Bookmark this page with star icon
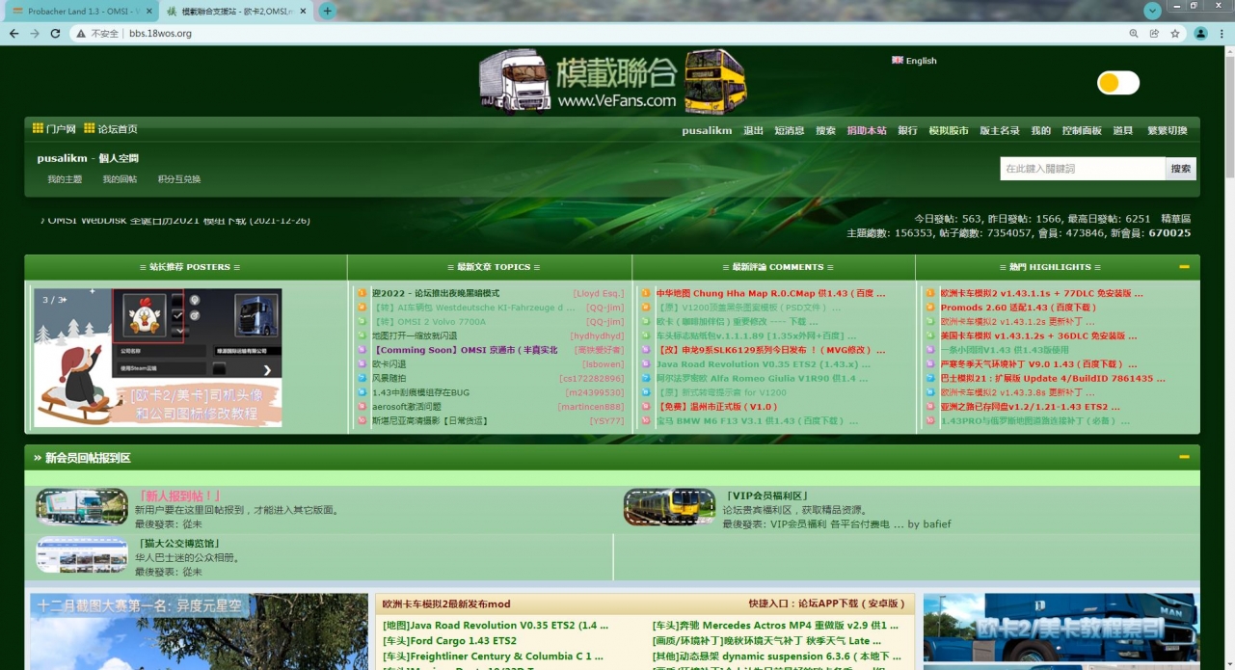This screenshot has width=1235, height=670. pos(1175,33)
